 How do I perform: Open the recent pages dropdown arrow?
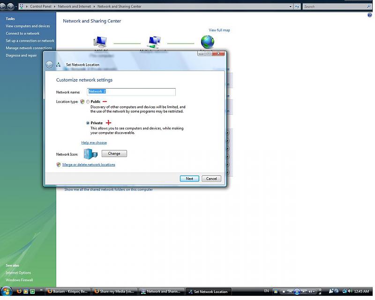click(16, 7)
